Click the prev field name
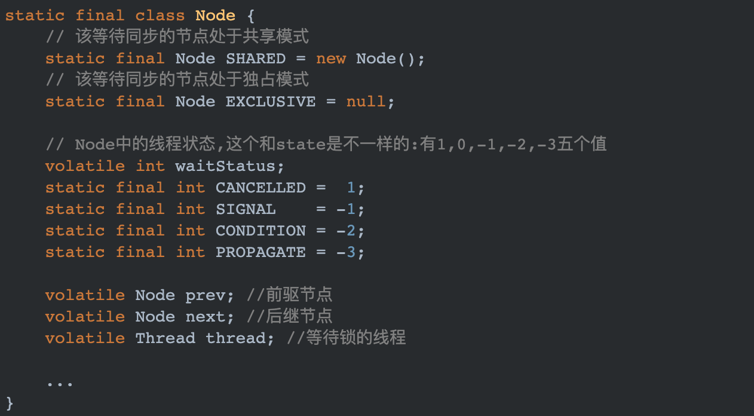This screenshot has height=416, width=754. 206,296
